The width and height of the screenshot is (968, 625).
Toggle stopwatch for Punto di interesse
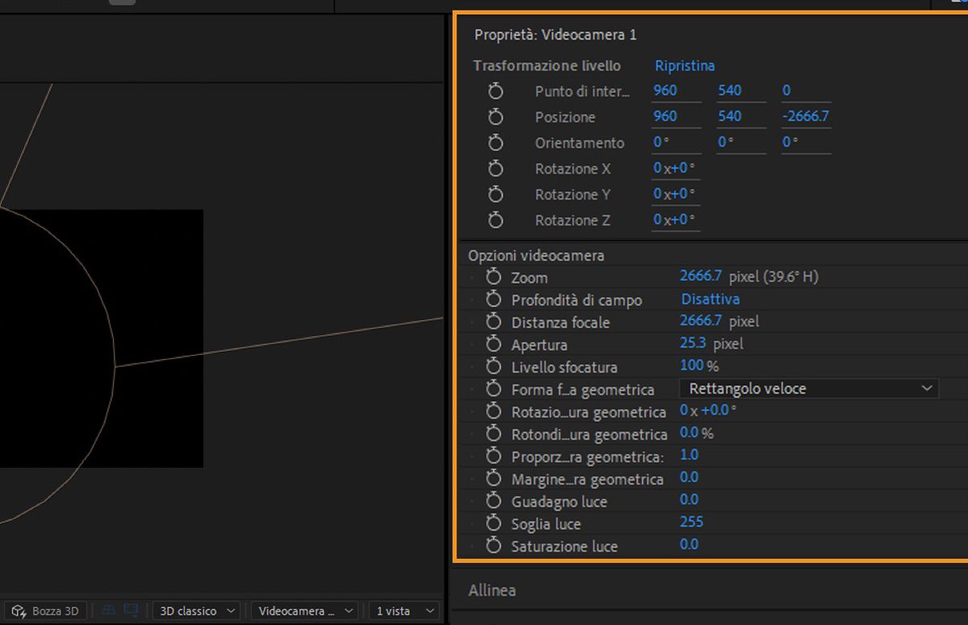(496, 91)
